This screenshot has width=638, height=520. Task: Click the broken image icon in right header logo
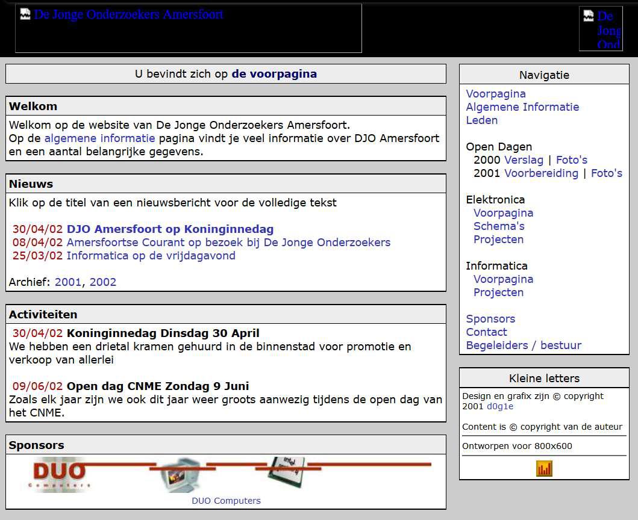(589, 16)
